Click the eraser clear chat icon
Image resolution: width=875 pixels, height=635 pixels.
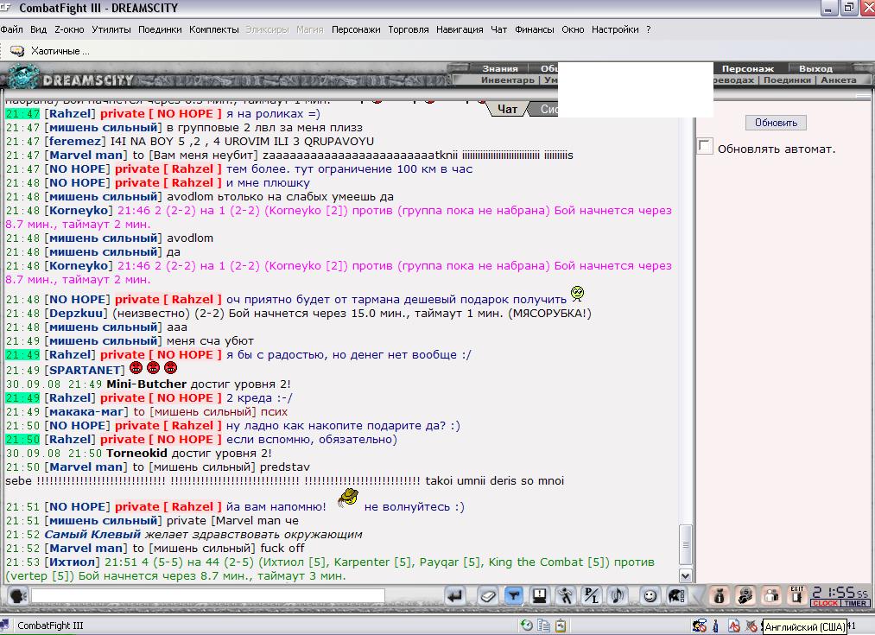487,596
